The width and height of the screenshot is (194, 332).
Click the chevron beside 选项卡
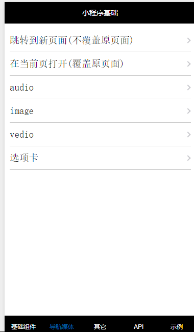point(189,158)
